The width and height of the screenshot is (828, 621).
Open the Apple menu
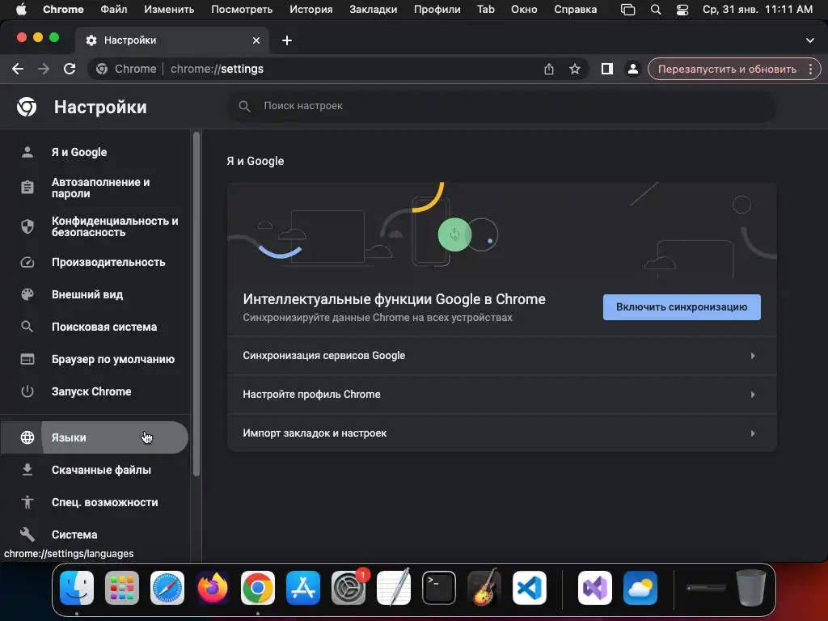[22, 10]
